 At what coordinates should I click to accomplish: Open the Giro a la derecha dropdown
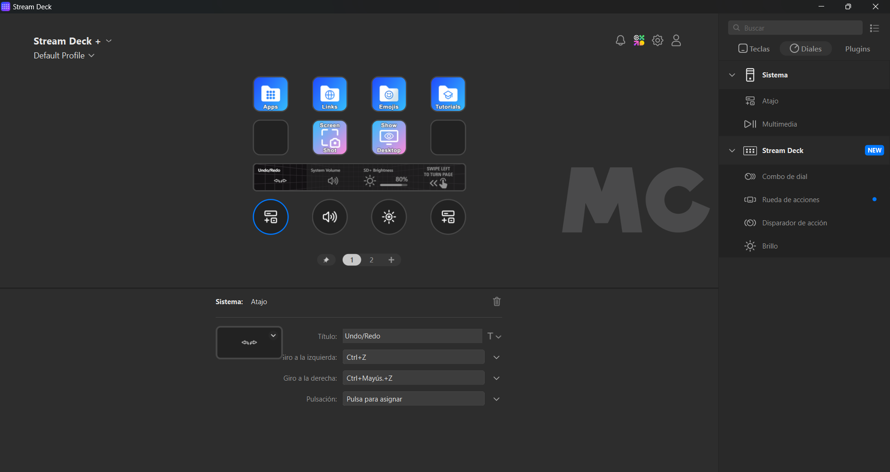click(496, 378)
